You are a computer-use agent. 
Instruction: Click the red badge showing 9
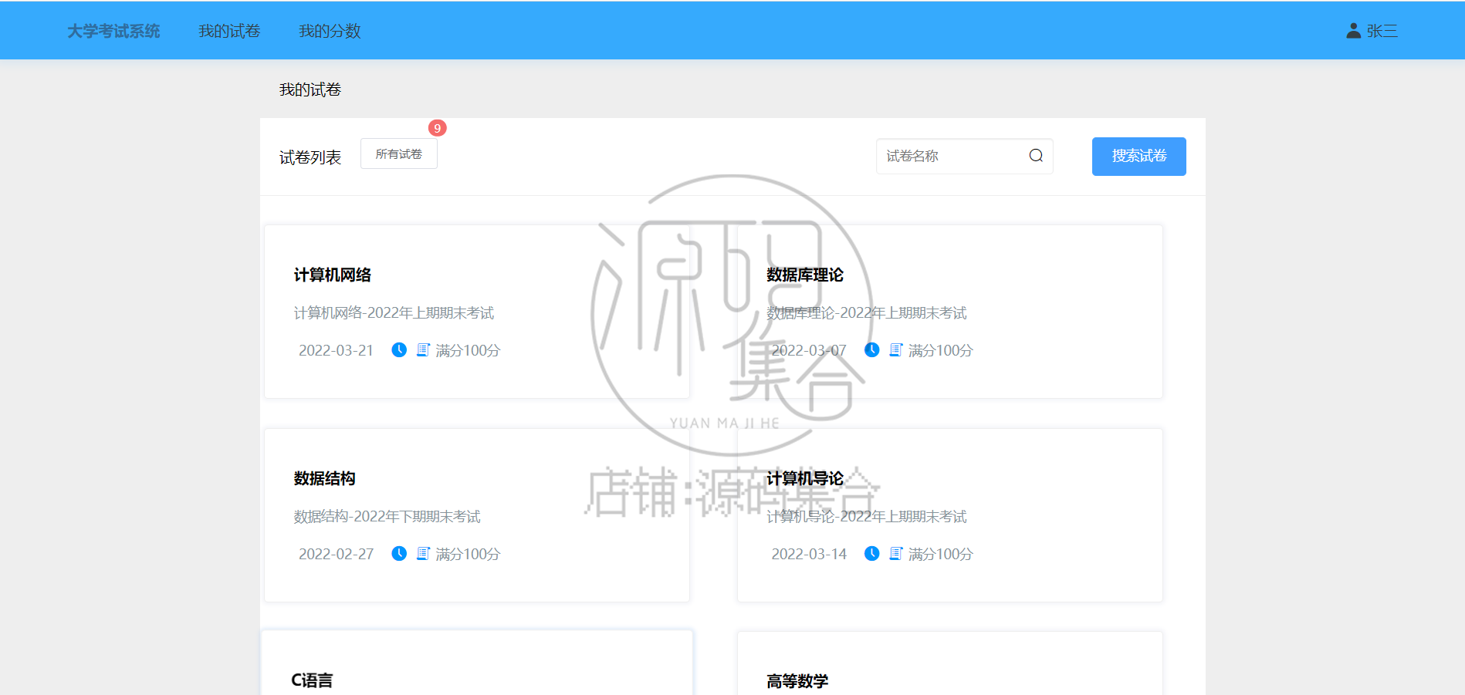coord(438,128)
